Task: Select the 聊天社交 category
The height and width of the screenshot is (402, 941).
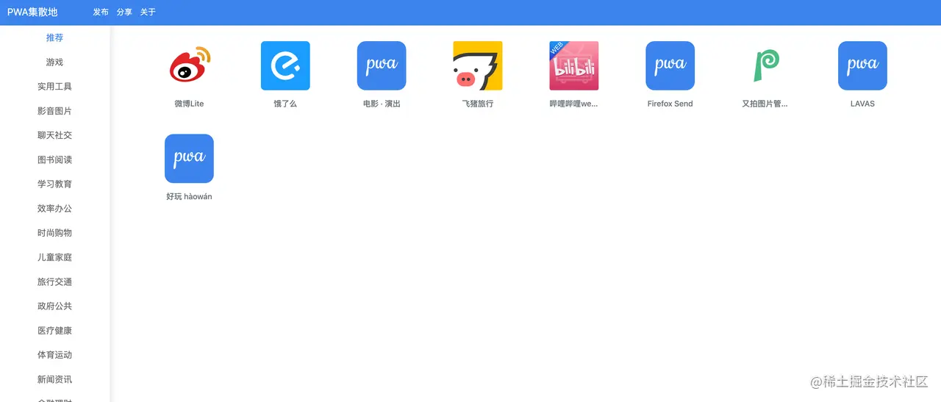Action: [54, 135]
